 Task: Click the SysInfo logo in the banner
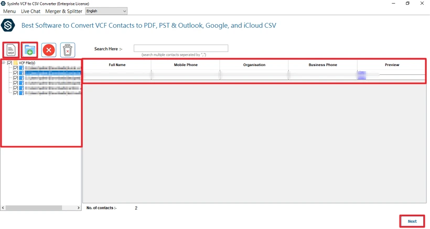(8, 26)
